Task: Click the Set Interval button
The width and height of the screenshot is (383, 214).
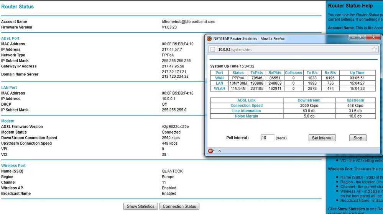Action: [322, 138]
